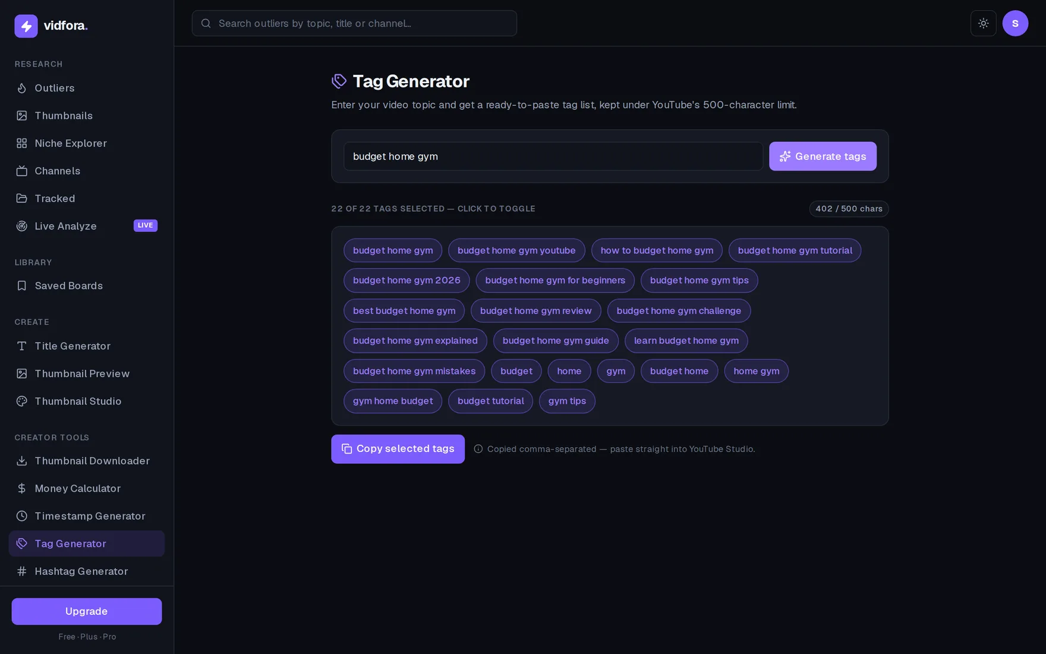
Task: Click the Thumbnail Downloader download icon
Action: (22, 461)
